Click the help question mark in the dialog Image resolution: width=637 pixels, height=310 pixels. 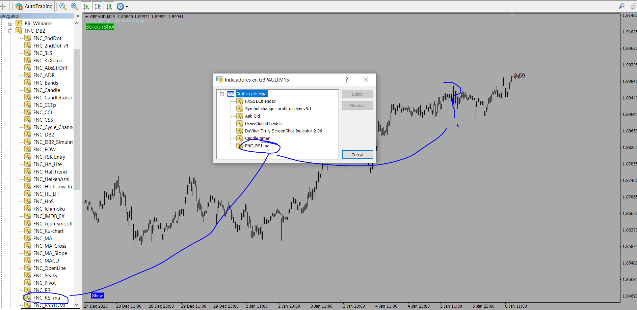[346, 80]
